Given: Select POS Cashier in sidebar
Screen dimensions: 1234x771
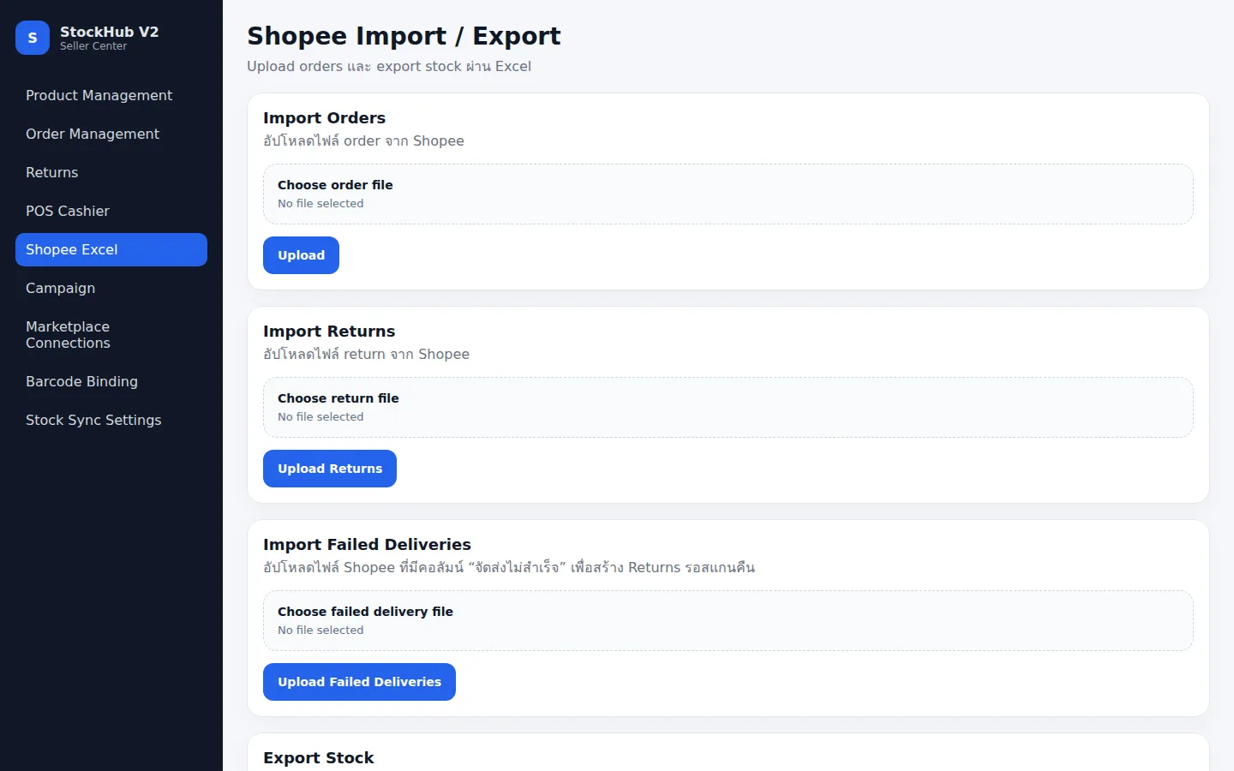Looking at the screenshot, I should [x=111, y=211].
